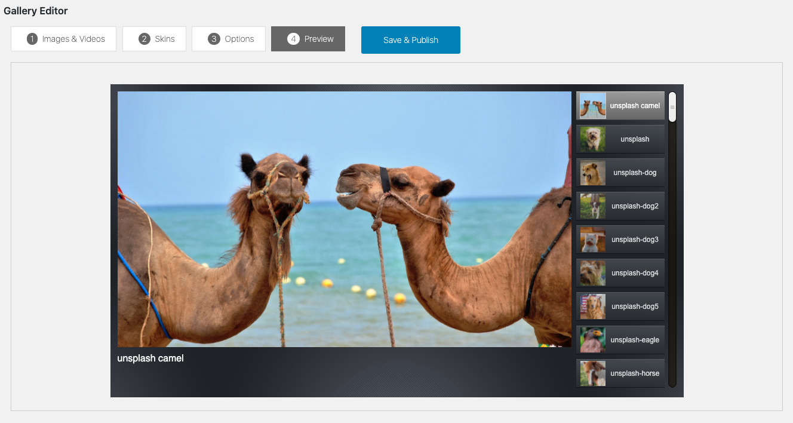Select the Preview tab

(308, 39)
